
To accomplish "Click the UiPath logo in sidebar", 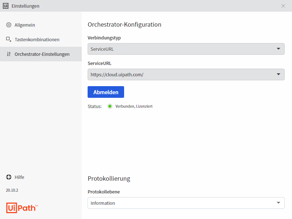I will 22,207.
